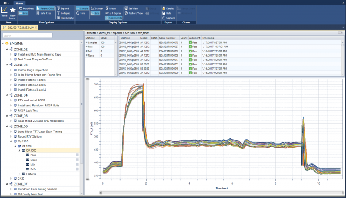Screen dimensions: 346x198
Task: Select Machines tree option
Action: [x=26, y=9]
